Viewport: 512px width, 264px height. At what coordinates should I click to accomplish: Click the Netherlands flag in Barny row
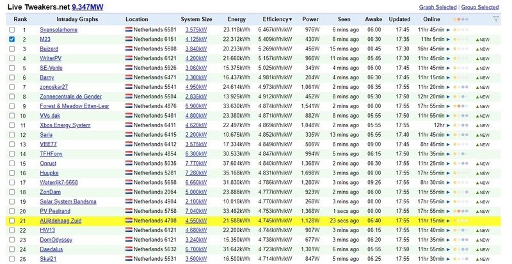129,77
